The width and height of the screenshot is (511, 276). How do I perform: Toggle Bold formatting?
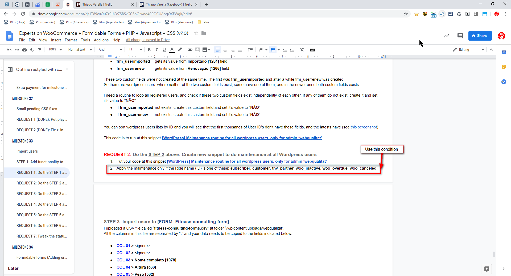pyautogui.click(x=149, y=50)
